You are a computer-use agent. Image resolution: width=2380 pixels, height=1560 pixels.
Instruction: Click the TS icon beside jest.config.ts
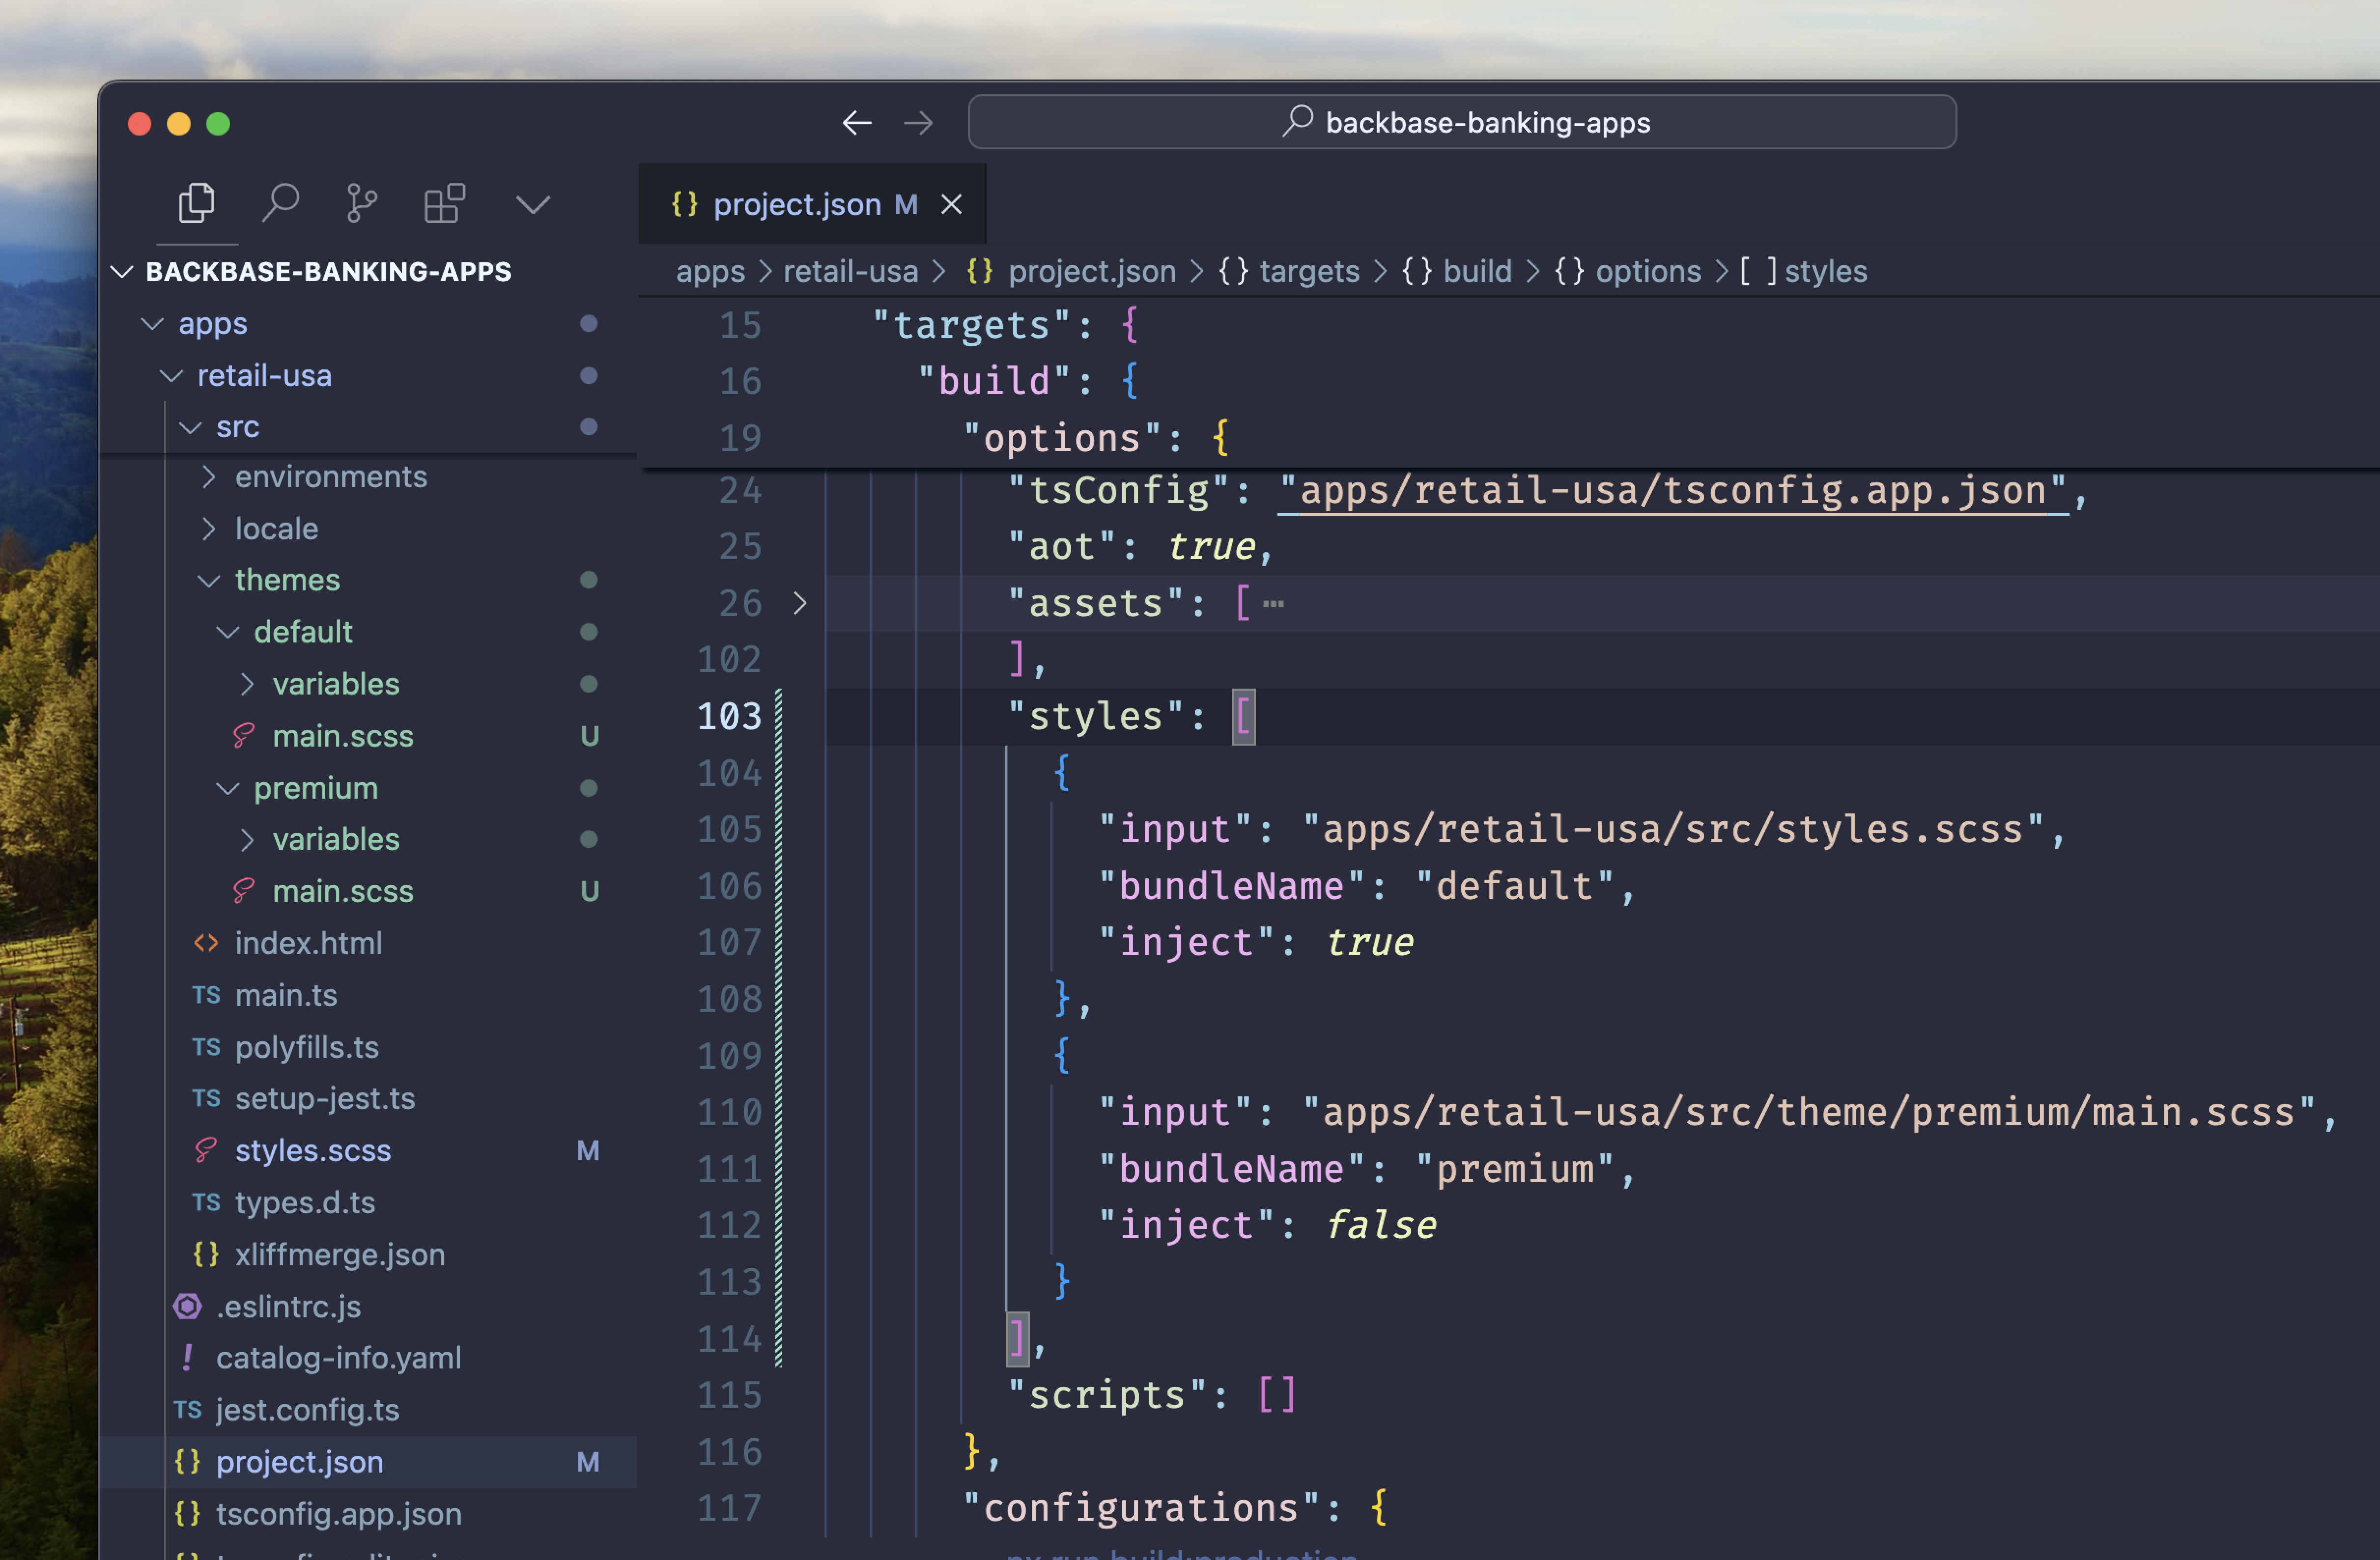pyautogui.click(x=187, y=1409)
